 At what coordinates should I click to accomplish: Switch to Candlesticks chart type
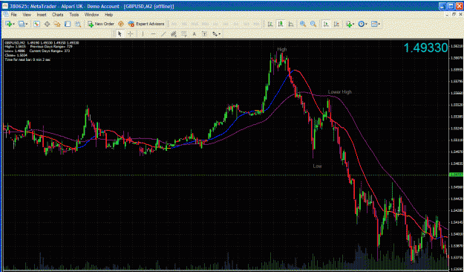point(280,24)
